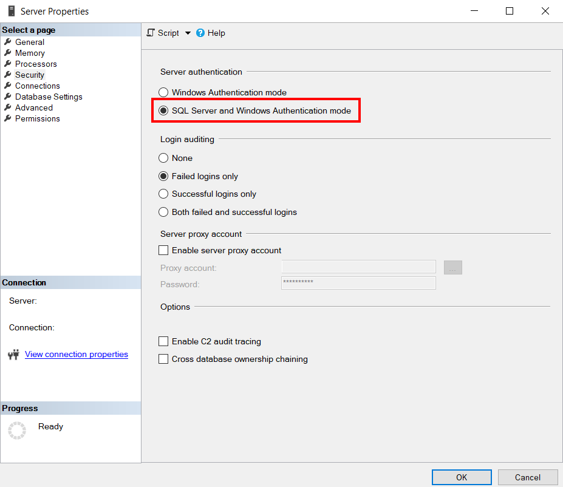Click the 'Server proxy account' section heading
This screenshot has height=487, width=563.
pos(200,234)
